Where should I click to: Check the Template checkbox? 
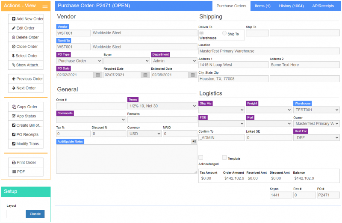click(224, 158)
